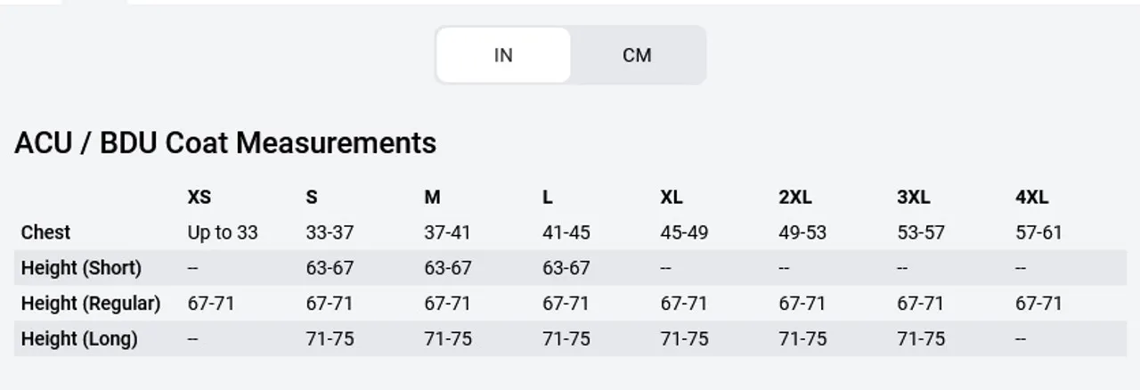
Task: Select the L chest value 41-45
Action: point(566,233)
